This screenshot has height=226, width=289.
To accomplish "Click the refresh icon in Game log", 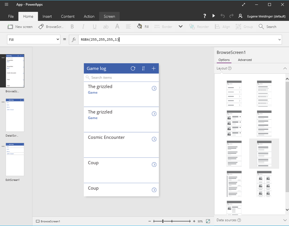I will 133,68.
